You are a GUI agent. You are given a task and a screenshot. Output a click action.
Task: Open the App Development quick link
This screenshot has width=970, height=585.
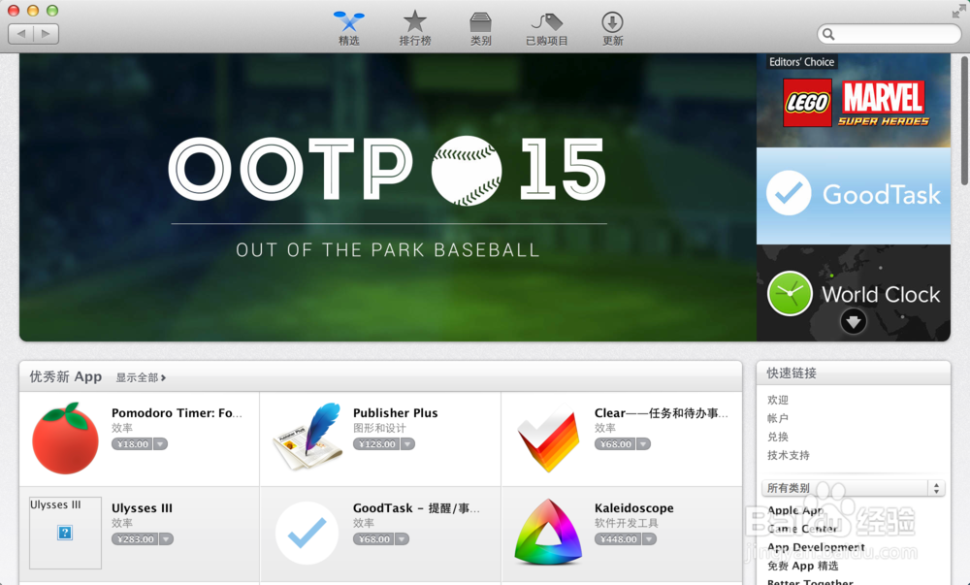[816, 547]
